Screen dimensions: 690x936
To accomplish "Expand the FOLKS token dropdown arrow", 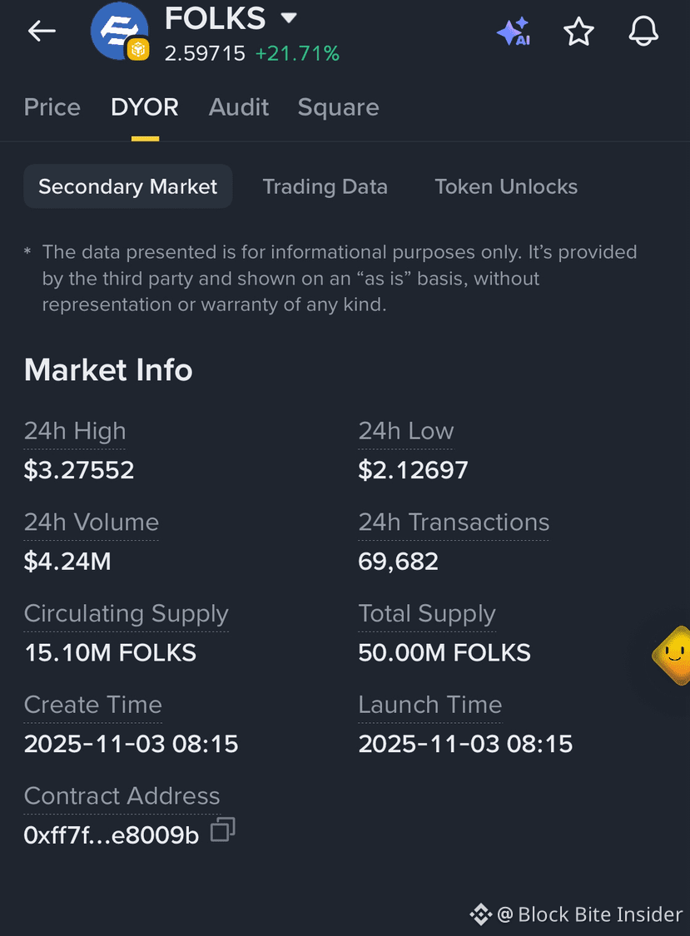I will 289,18.
